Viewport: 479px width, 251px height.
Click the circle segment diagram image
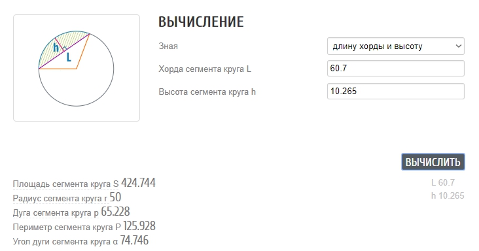tap(77, 68)
